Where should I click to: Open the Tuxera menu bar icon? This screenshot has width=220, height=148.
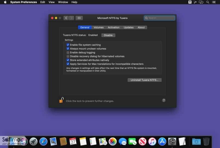click(x=190, y=2)
